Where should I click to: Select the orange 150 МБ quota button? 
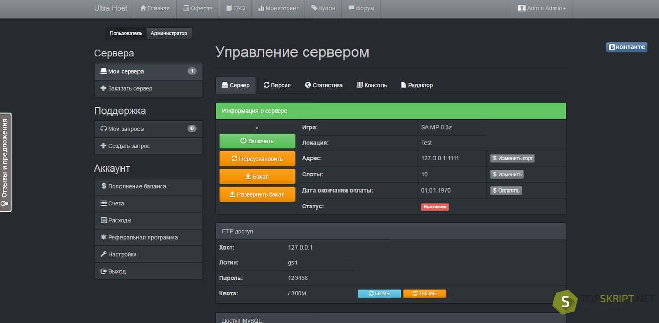coord(424,294)
